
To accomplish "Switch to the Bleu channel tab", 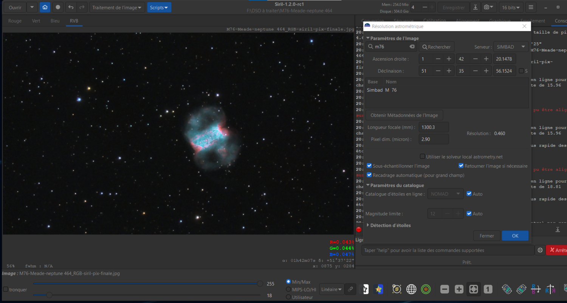I will (55, 21).
